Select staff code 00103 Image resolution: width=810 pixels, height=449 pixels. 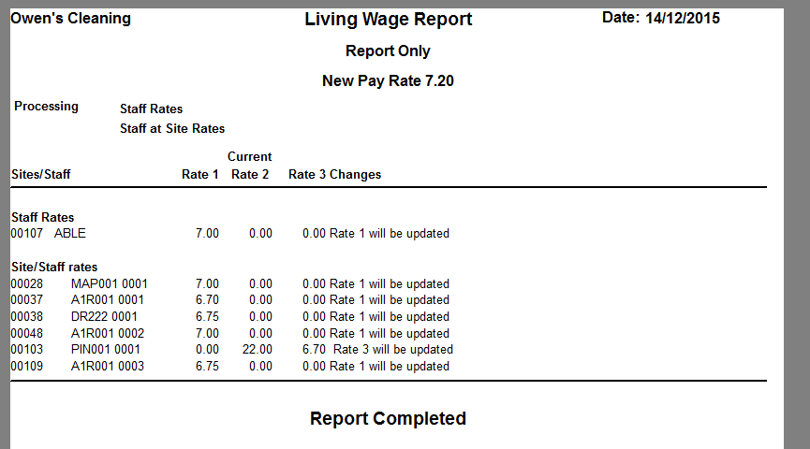click(x=27, y=350)
